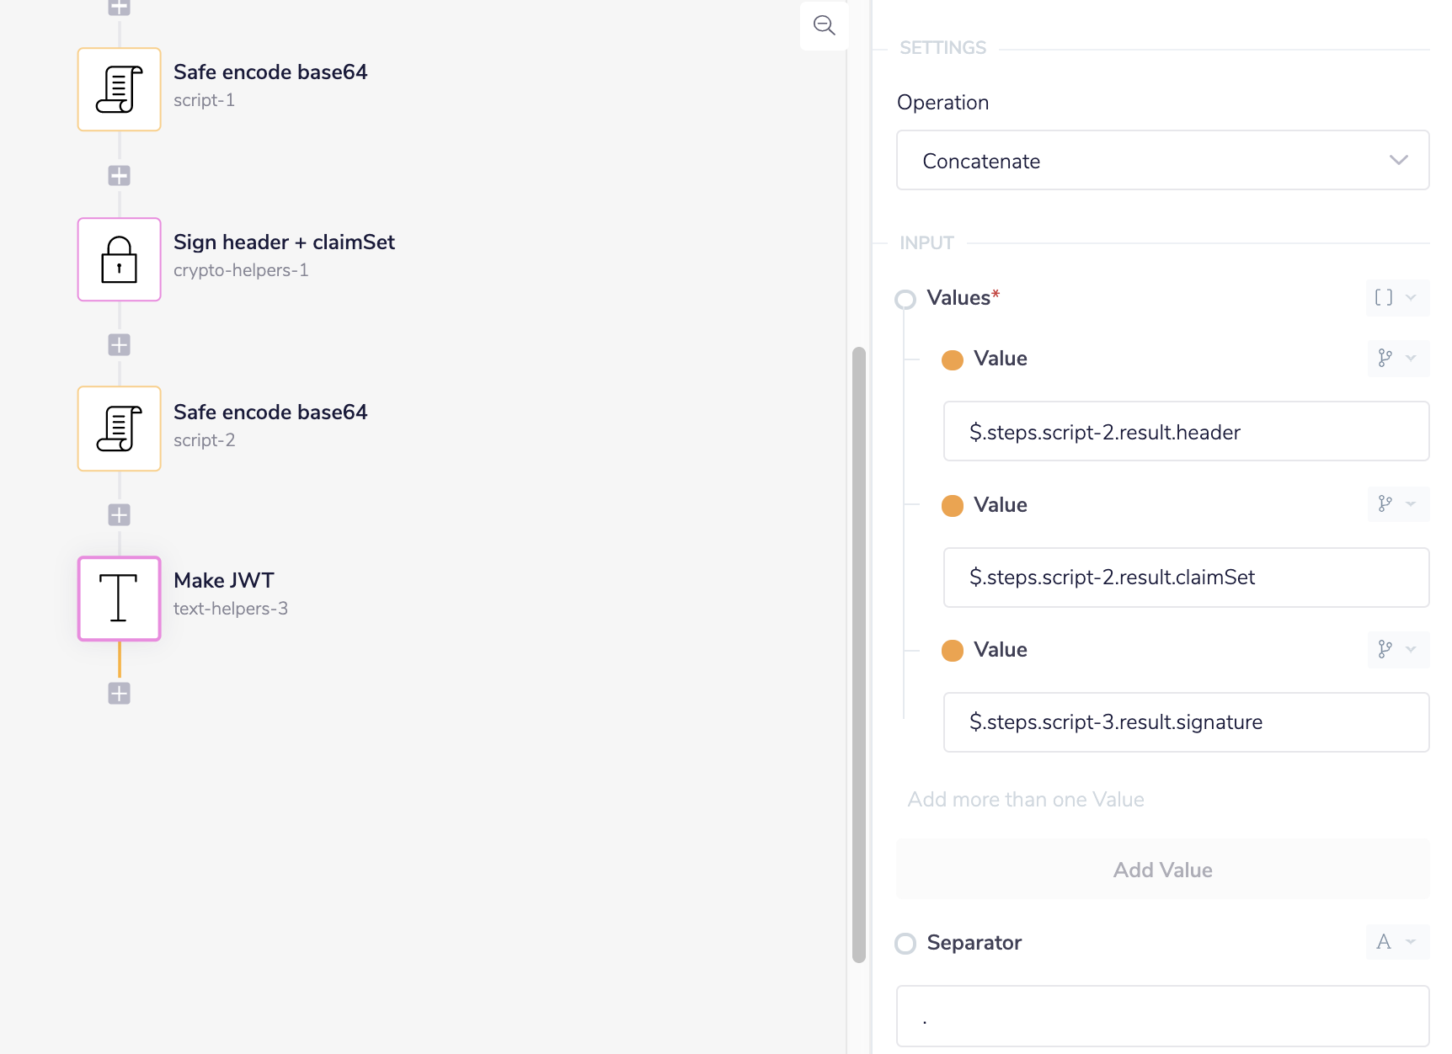Select the Make JWT text helper icon
Image resolution: width=1452 pixels, height=1054 pixels.
click(x=120, y=599)
